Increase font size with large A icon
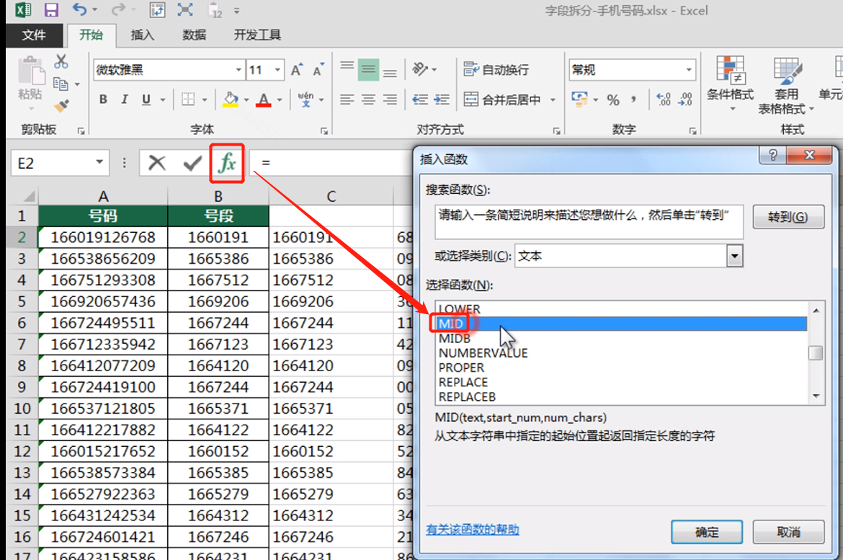 (x=296, y=70)
